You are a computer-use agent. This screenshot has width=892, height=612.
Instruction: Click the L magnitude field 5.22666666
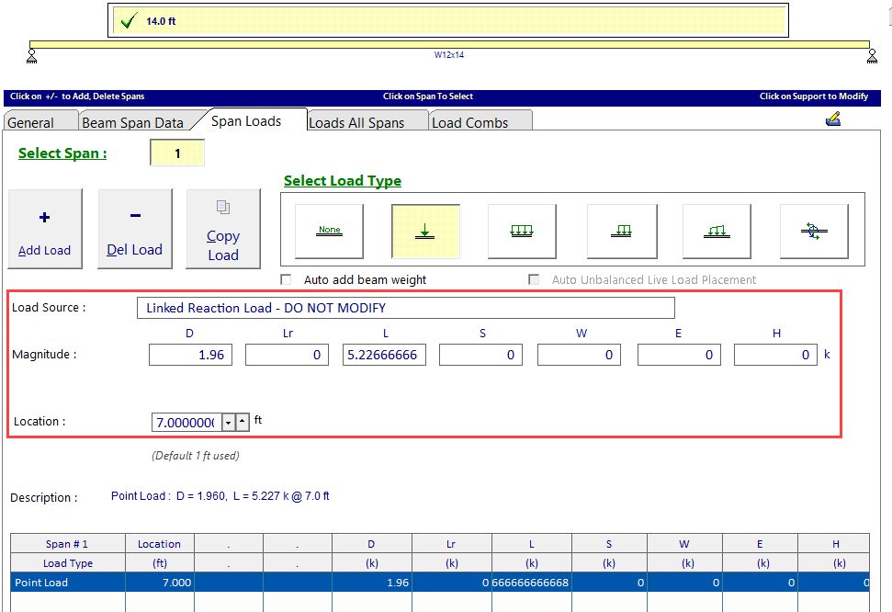(x=384, y=355)
